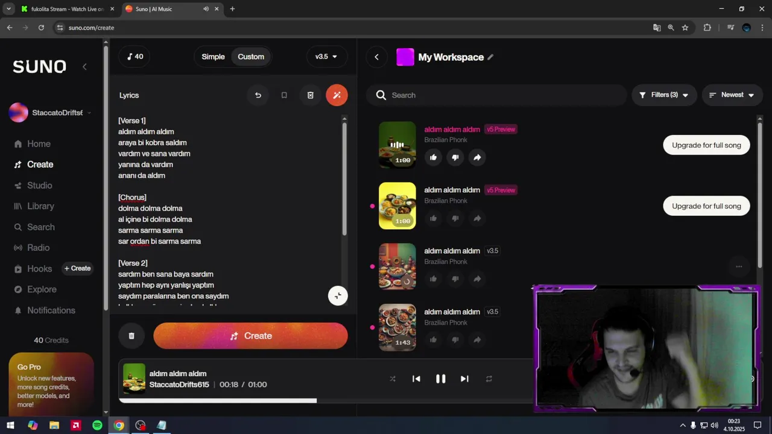Click Upgrade for full song on first track

[x=706, y=145]
